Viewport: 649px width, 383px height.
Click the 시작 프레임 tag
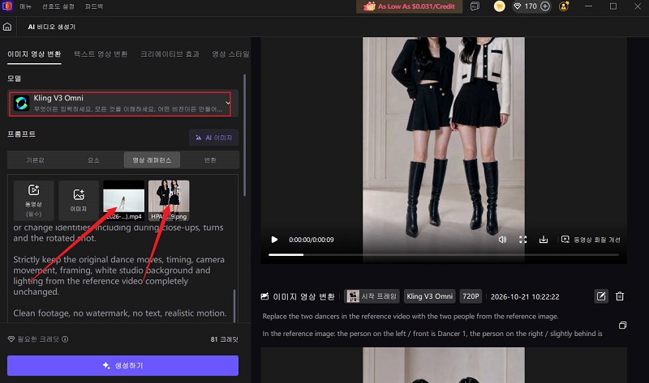click(x=372, y=296)
